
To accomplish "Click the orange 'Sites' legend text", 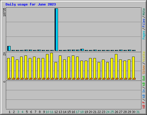I will pyautogui.click(x=144, y=70).
